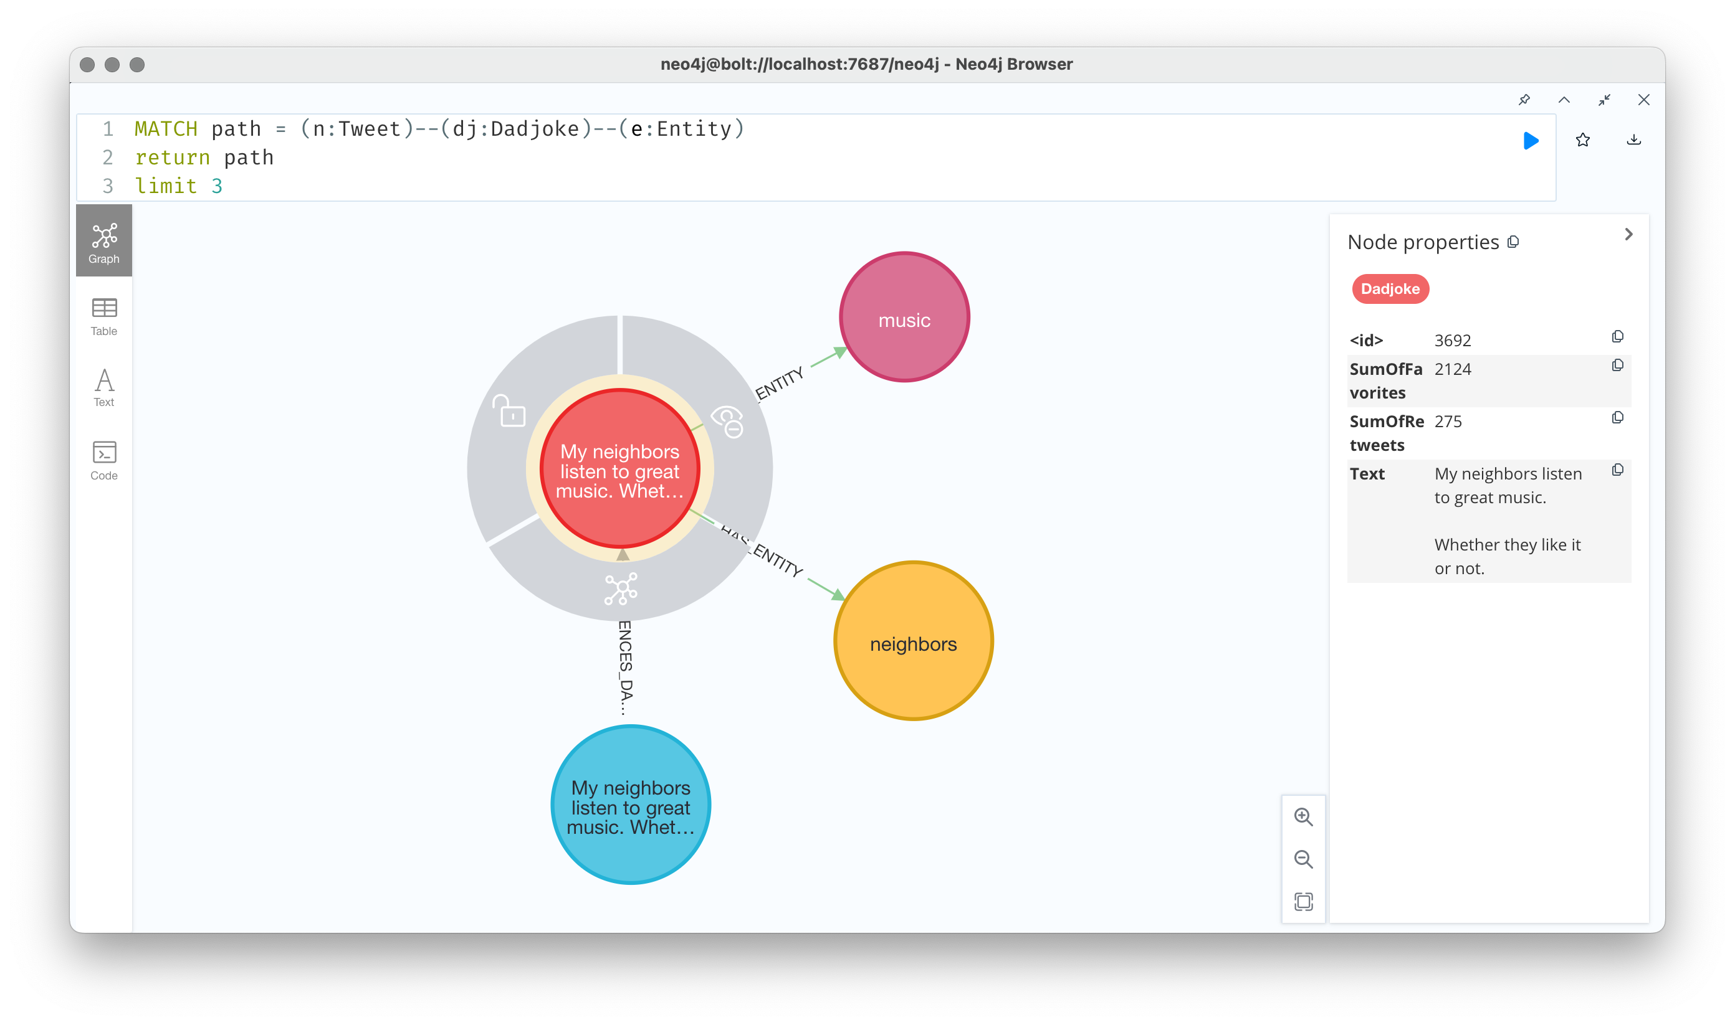Switch to Text view
The width and height of the screenshot is (1735, 1025).
tap(104, 387)
